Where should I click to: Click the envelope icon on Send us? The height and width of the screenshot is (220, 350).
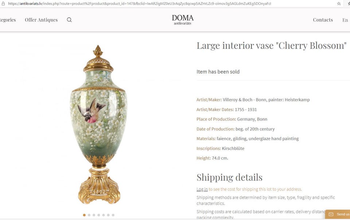click(x=331, y=214)
